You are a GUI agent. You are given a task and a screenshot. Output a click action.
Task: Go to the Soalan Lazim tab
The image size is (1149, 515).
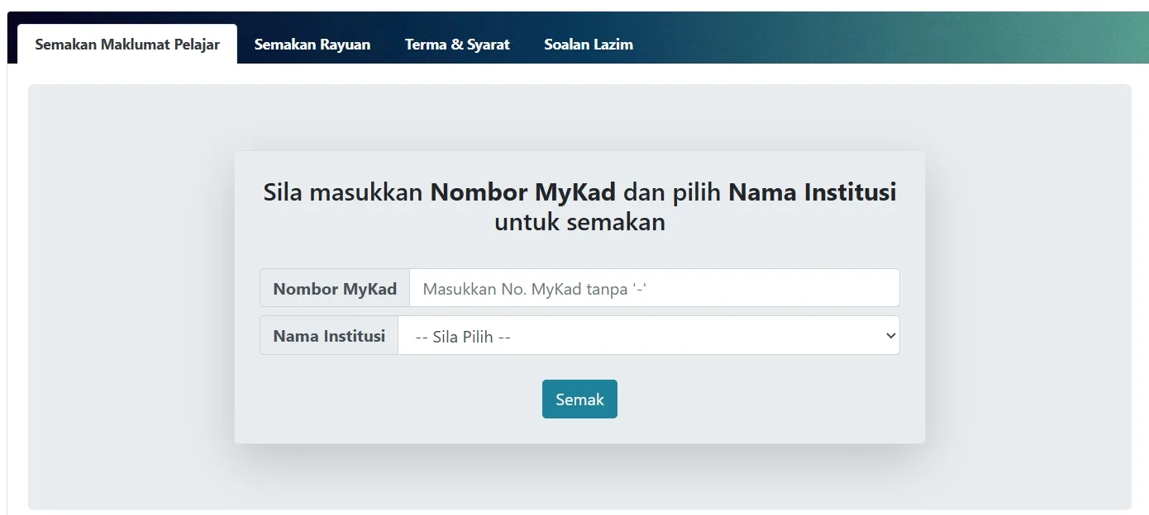pyautogui.click(x=589, y=45)
